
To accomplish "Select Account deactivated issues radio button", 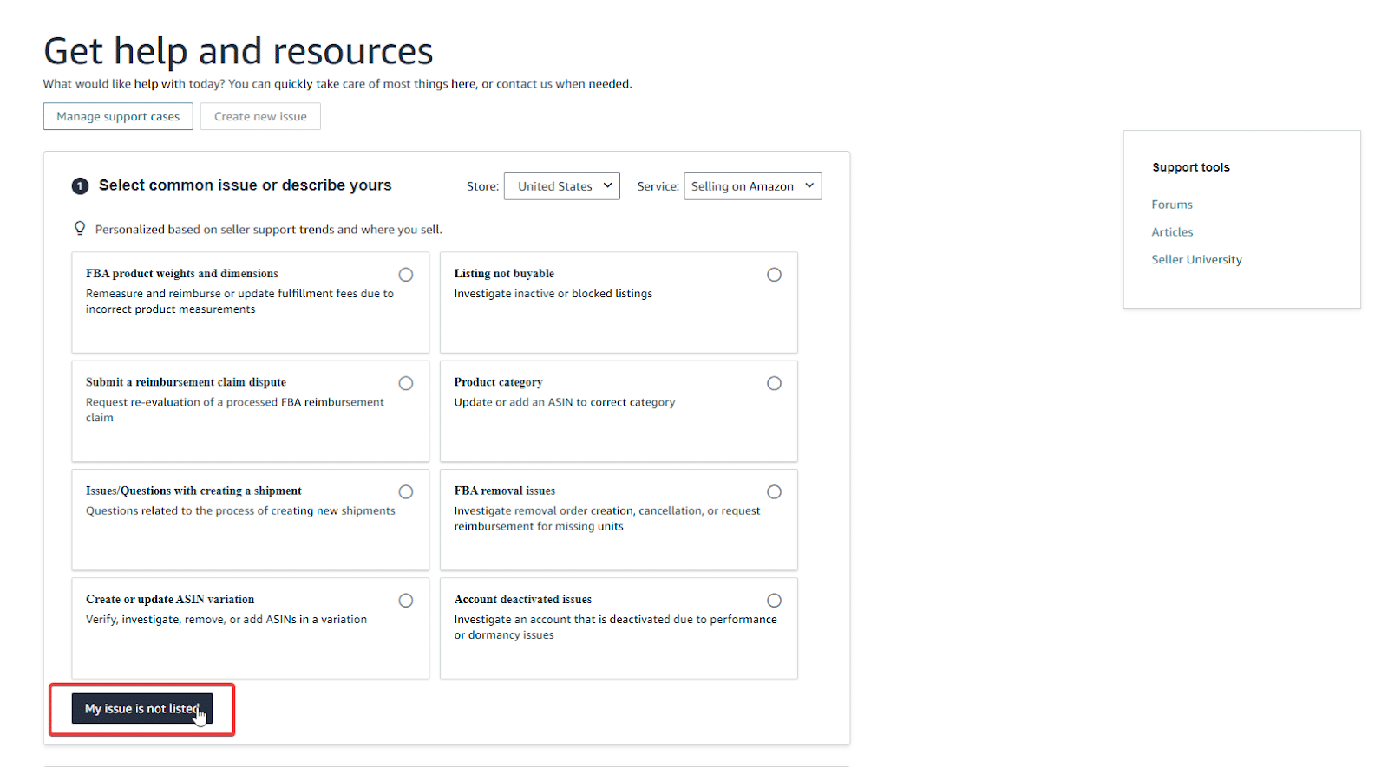I will (774, 601).
